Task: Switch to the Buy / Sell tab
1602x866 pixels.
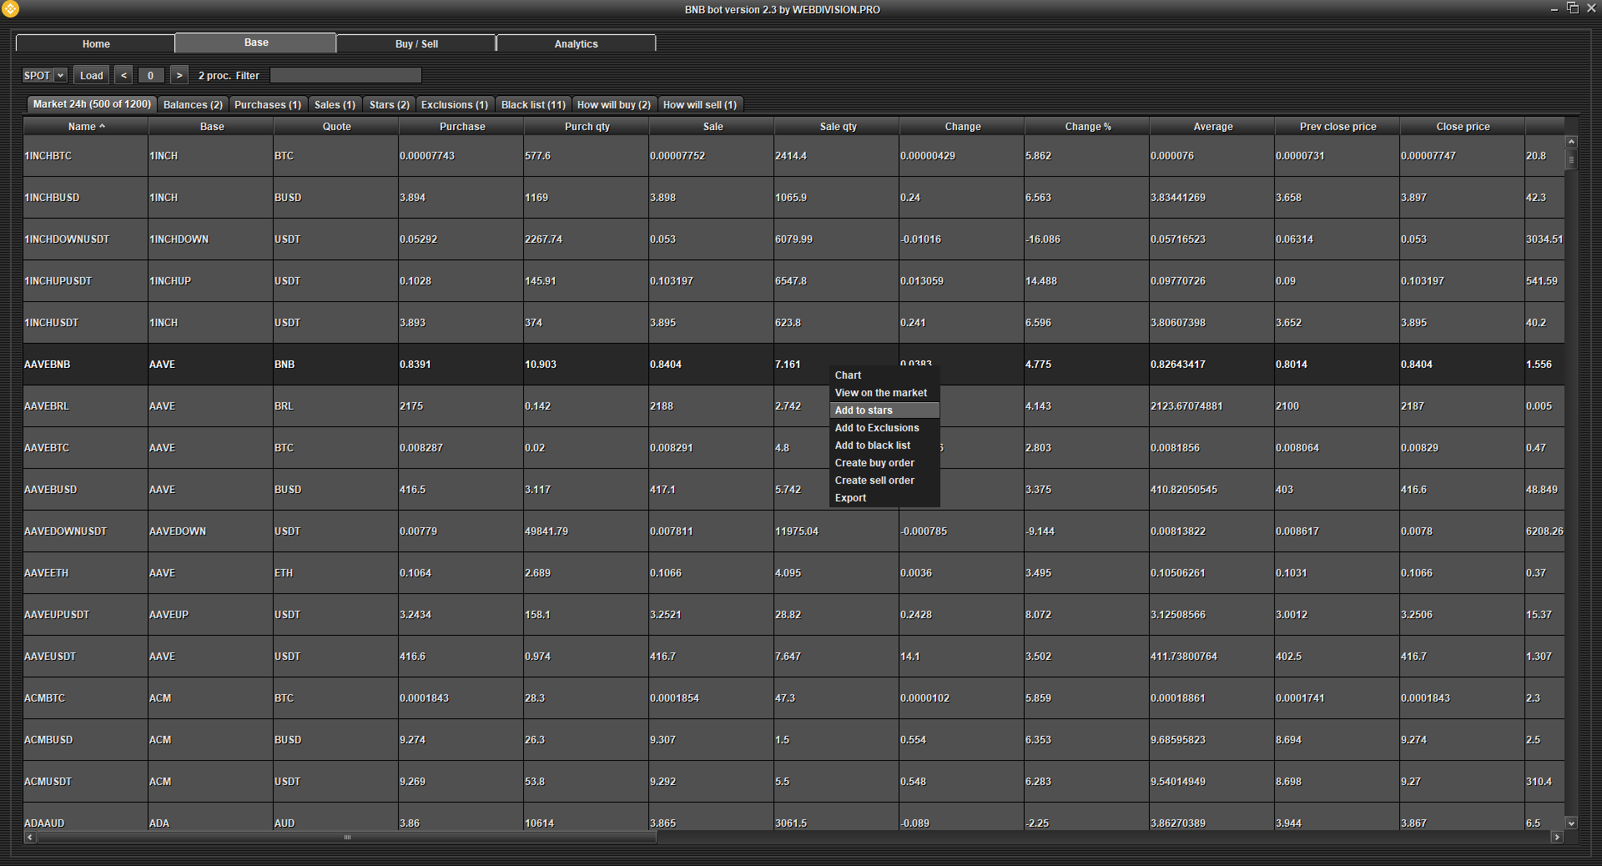Action: (416, 43)
